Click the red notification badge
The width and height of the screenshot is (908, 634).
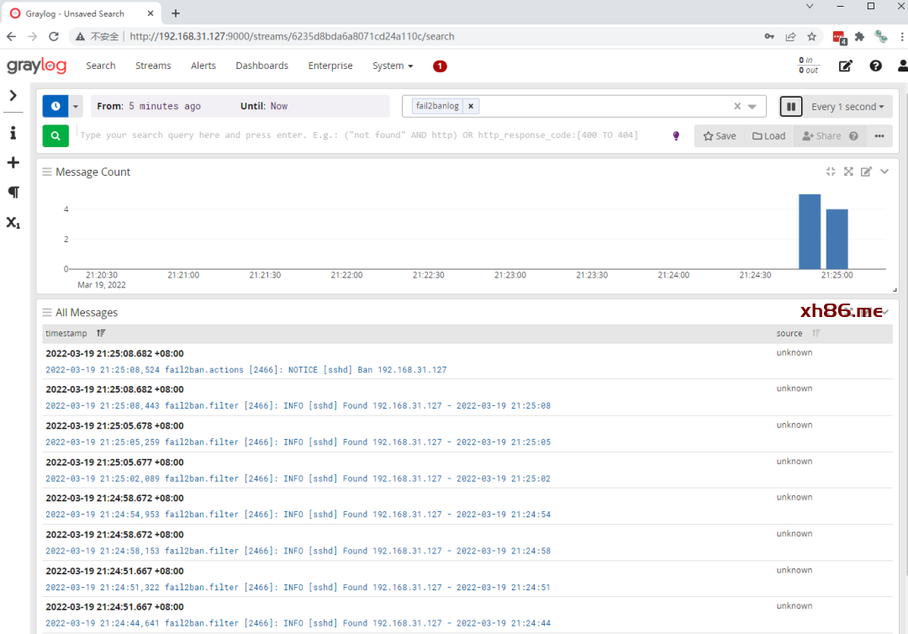(x=440, y=66)
